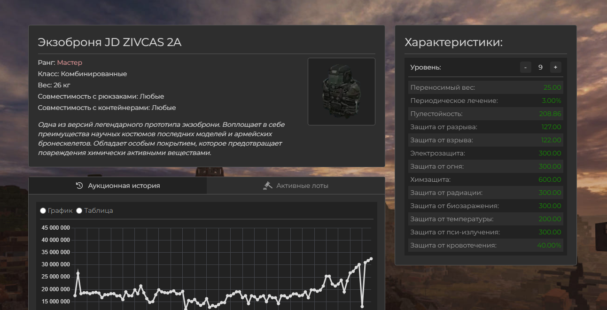Select the График radio button

tap(43, 210)
